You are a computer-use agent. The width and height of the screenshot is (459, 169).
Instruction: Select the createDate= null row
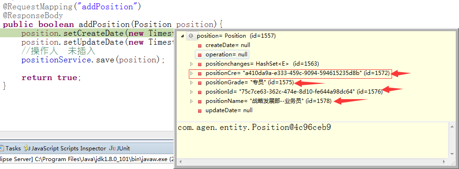[228, 46]
